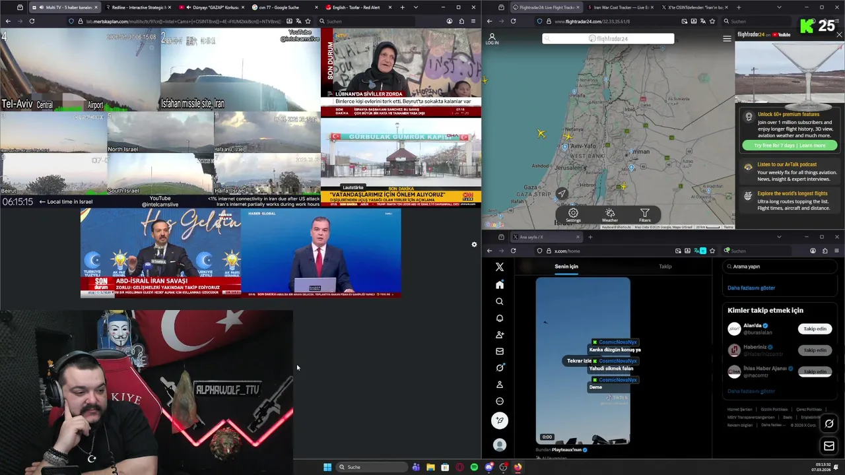Open new tab in x.com window
845x475 pixels.
click(x=590, y=237)
